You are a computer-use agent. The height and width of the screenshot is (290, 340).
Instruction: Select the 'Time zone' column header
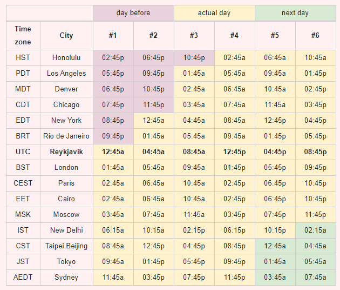coord(23,36)
